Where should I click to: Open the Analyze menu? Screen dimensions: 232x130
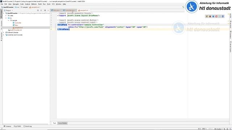(28, 4)
